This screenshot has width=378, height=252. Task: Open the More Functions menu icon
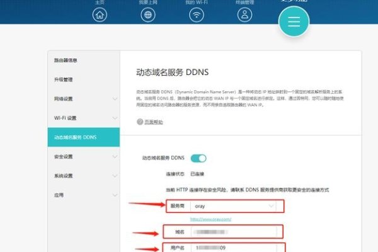(294, 21)
